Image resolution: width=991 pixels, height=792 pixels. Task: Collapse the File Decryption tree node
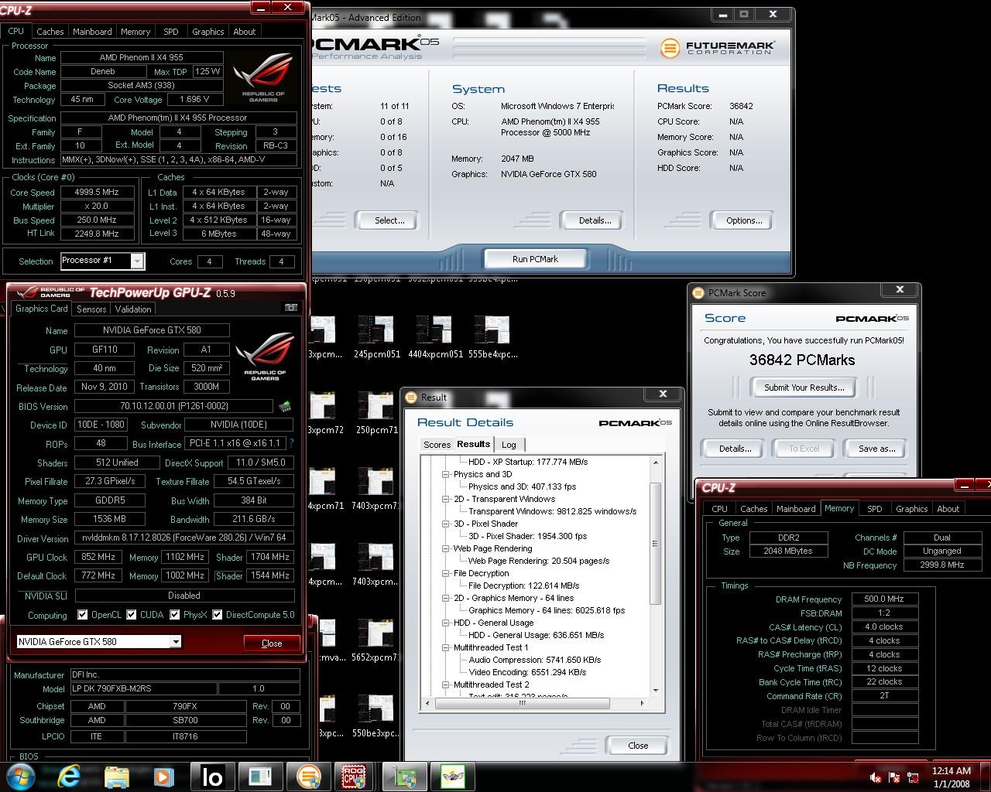[x=446, y=573]
